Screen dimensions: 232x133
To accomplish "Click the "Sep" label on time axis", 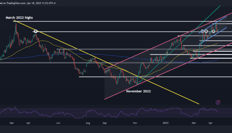I will (105, 123).
